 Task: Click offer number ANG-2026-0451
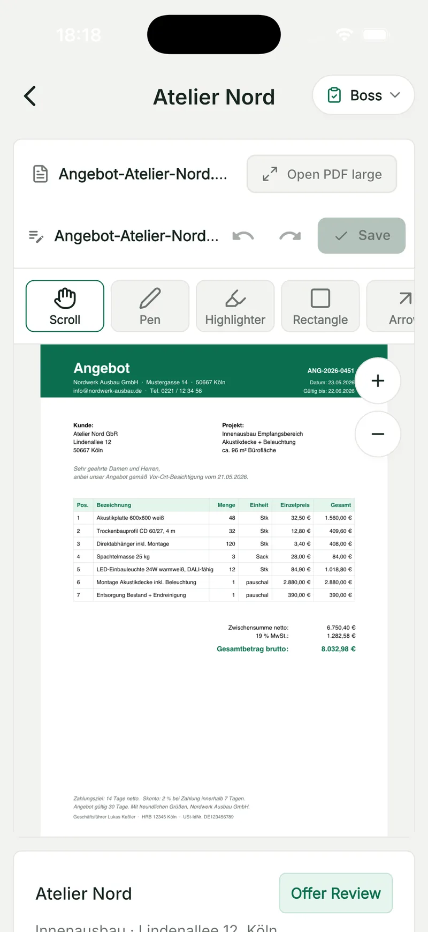[331, 370]
